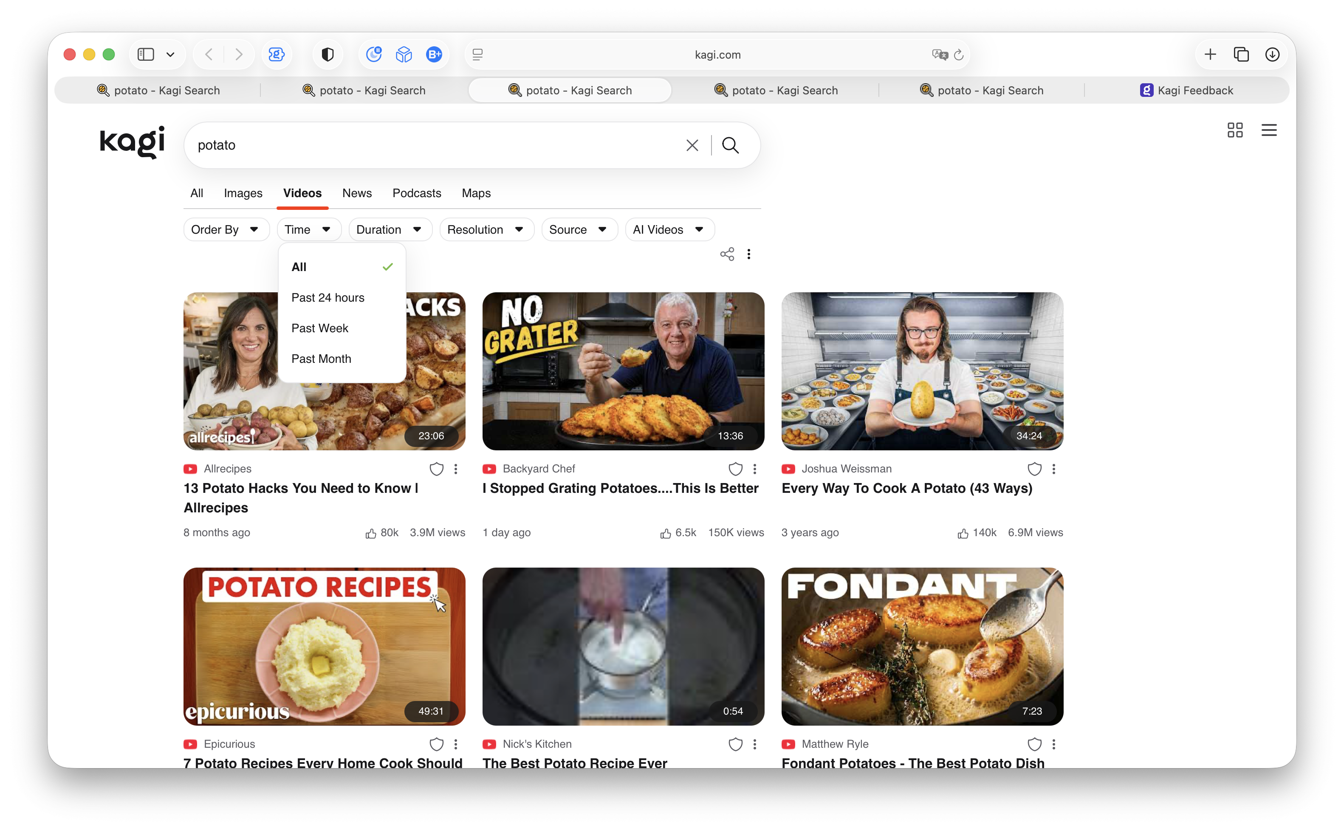Screen dimensions: 1344x831
Task: Toggle the Safari sidebar icon
Action: [146, 54]
